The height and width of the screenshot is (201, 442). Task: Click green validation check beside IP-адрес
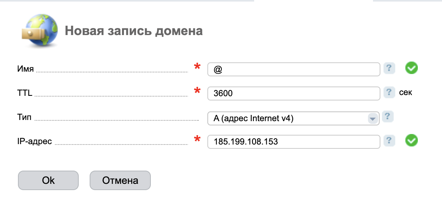pos(411,141)
